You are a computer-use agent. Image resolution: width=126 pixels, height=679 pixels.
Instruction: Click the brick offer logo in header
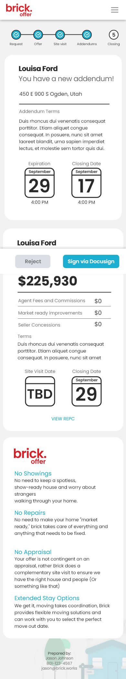pos(19,10)
